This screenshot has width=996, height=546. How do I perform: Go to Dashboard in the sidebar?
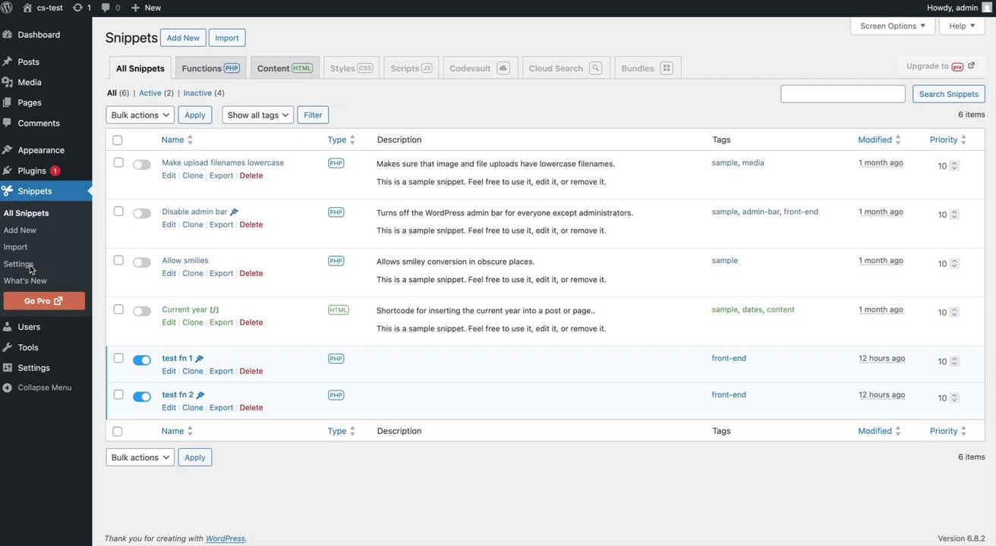(x=39, y=35)
